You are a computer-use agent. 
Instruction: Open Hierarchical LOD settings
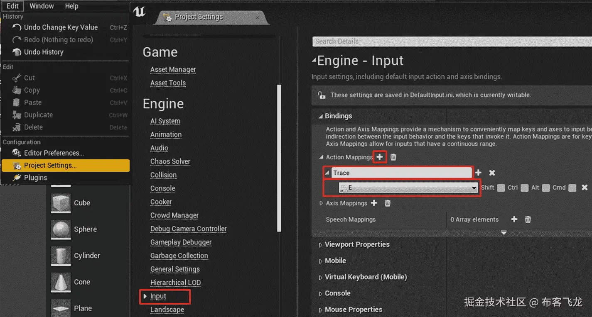175,283
